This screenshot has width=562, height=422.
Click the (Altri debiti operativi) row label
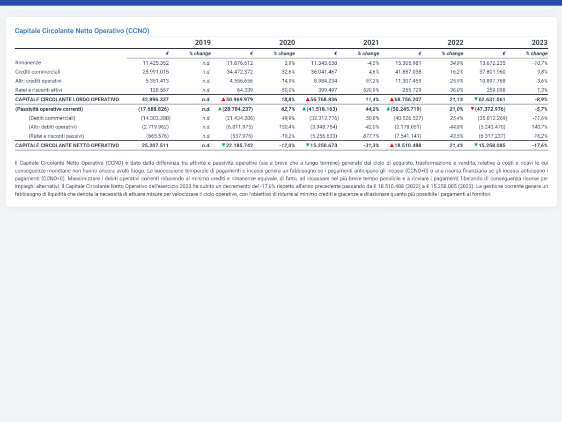pyautogui.click(x=53, y=127)
